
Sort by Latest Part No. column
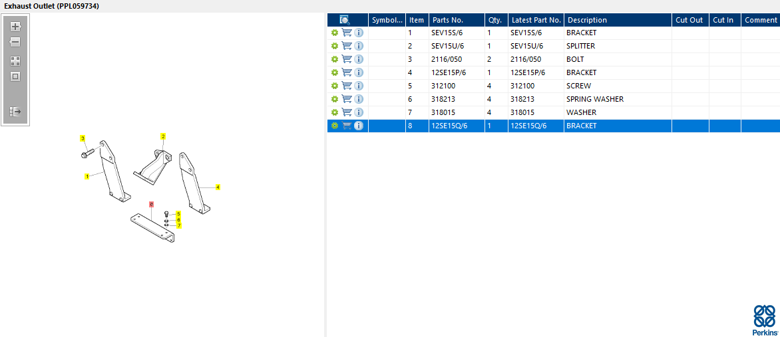tap(536, 20)
